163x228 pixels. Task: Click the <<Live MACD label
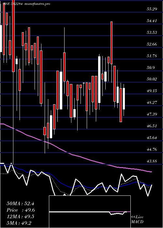click(137, 220)
